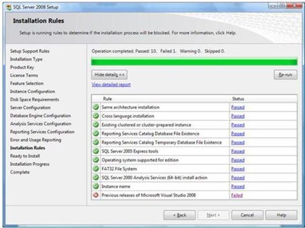Select Product Key step in sidebar
Screen dimensions: 305x228
[22, 68]
